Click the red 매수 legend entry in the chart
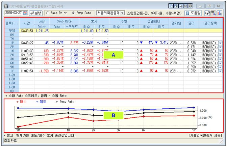 [x=21, y=102]
